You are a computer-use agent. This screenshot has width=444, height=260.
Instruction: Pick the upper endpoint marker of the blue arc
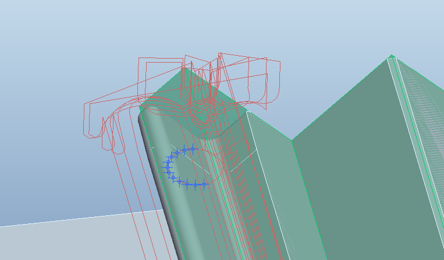click(193, 149)
